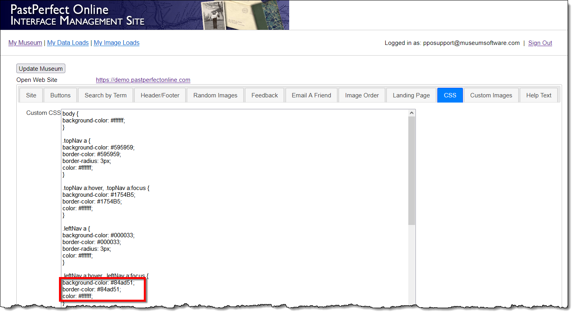Viewport: 574px width, 314px height.
Task: Open the Feedback tab
Action: coord(264,95)
